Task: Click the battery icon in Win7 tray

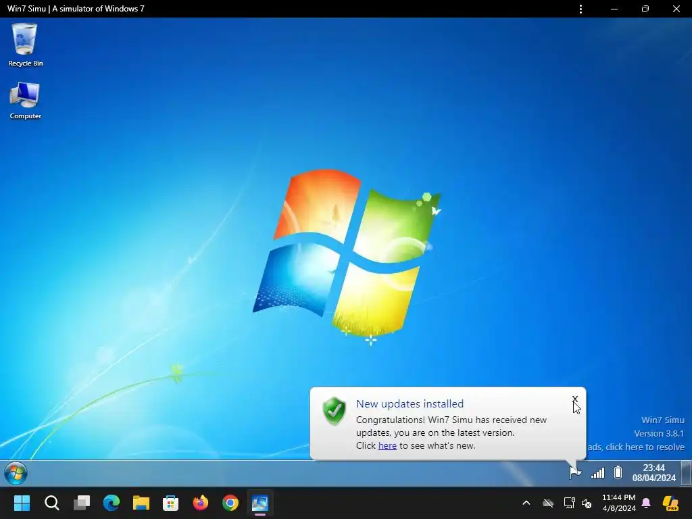Action: tap(618, 472)
